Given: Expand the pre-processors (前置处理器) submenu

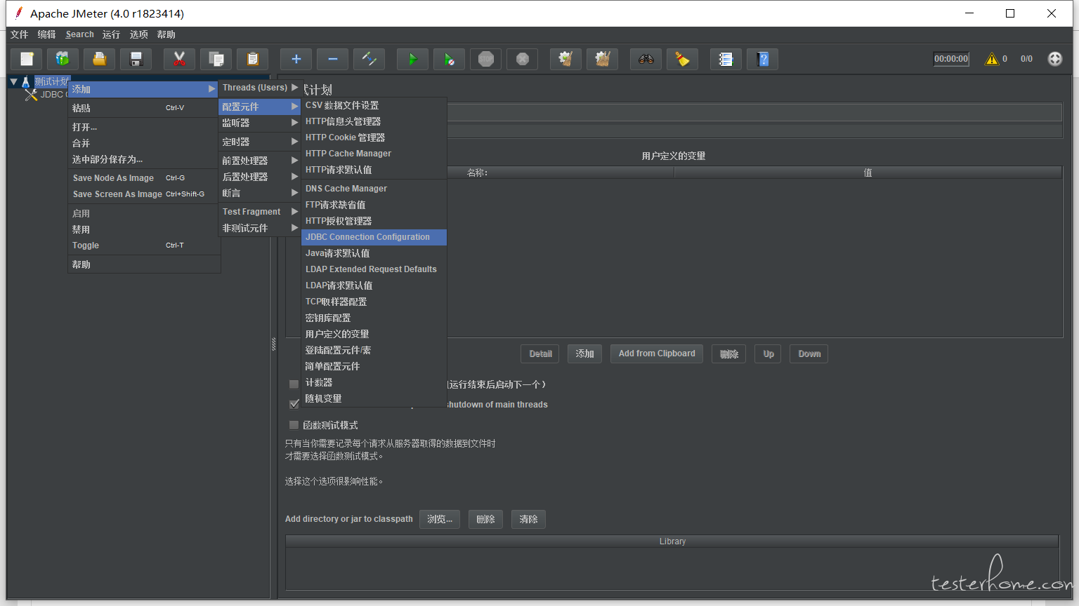Looking at the screenshot, I should (x=260, y=161).
